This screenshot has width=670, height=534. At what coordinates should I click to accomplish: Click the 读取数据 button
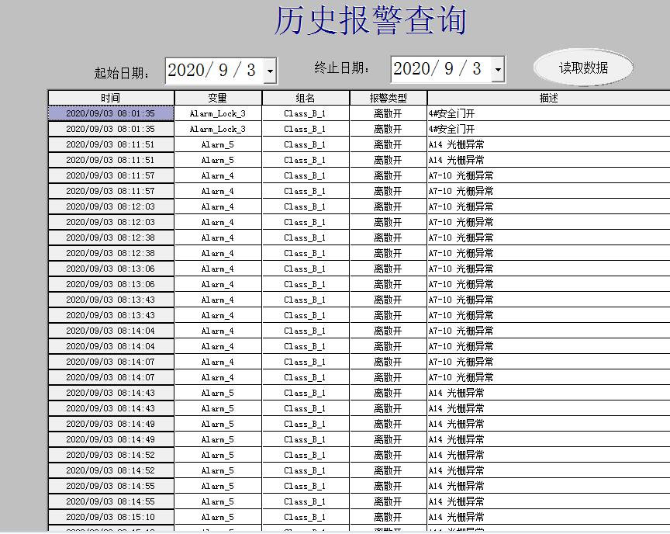583,68
